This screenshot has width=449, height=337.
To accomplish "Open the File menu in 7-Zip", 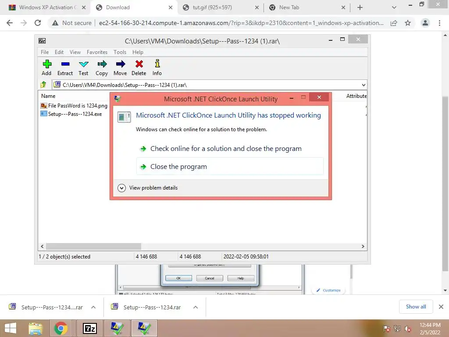I will point(45,52).
